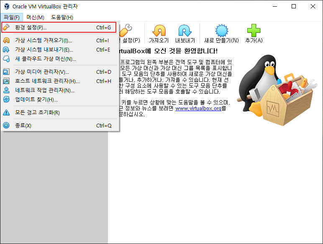
Task: Click the cloud icon next to 새 클라우드 가상 머신
Action: pos(6,59)
